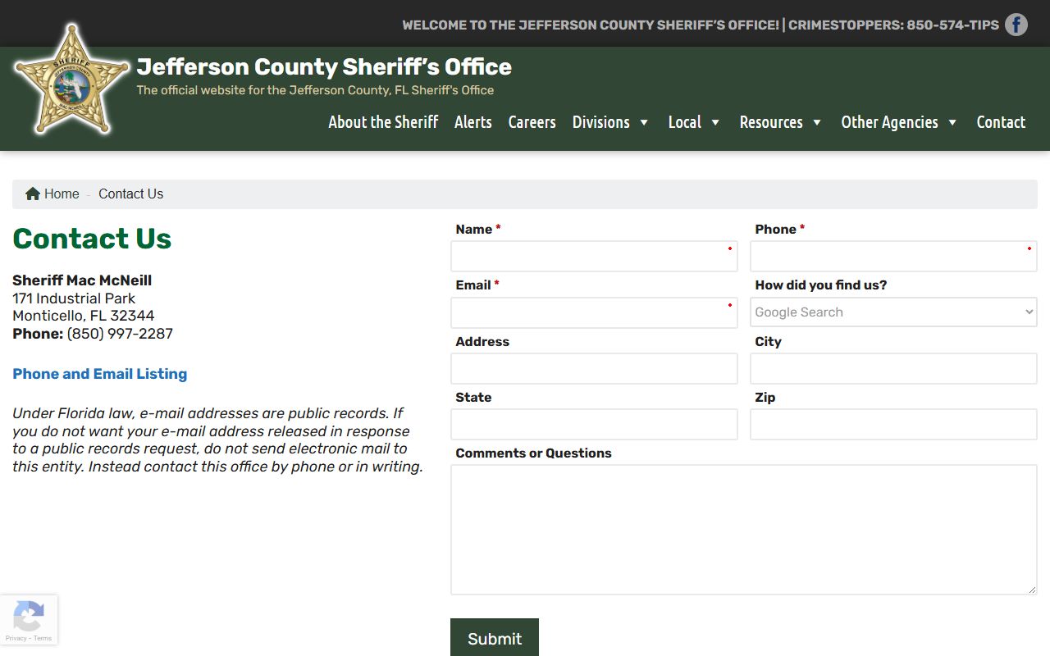
Task: Focus the State input field
Action: pos(594,425)
